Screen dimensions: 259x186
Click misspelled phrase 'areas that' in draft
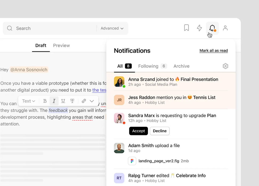(82, 117)
